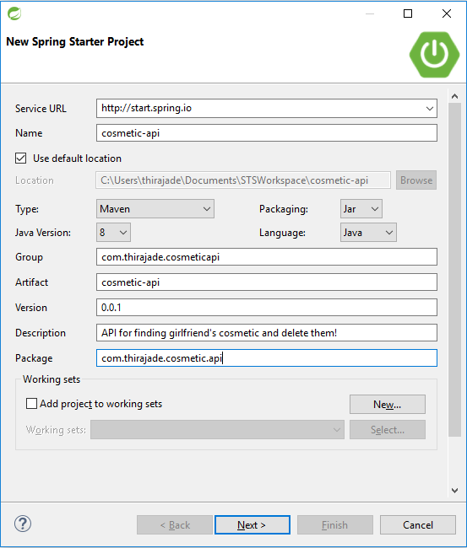Click into the Package field
Screen dimensions: 467x548
267,357
